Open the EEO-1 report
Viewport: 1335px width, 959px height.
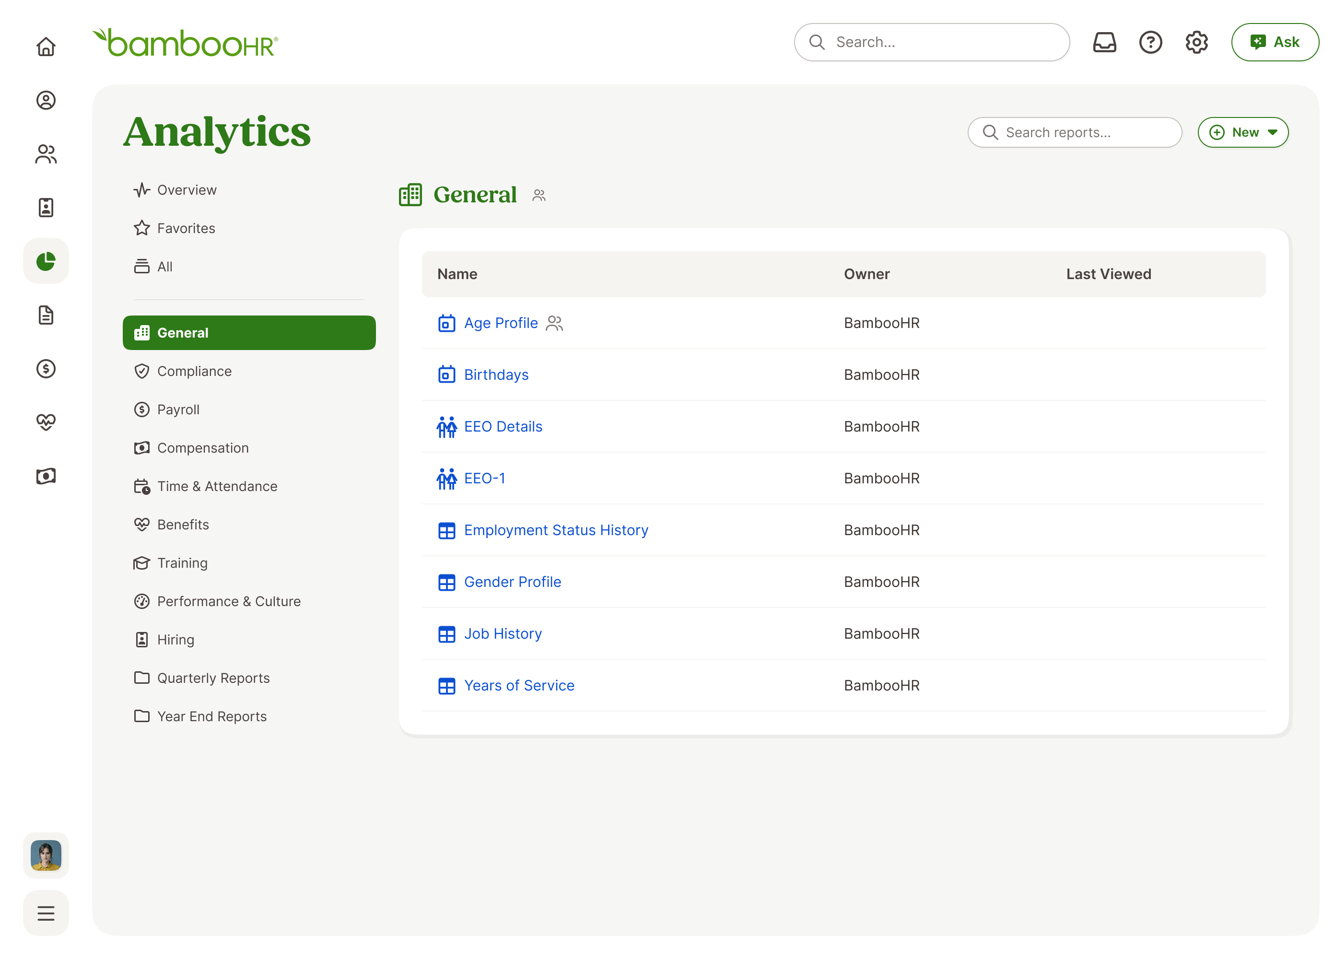click(484, 479)
